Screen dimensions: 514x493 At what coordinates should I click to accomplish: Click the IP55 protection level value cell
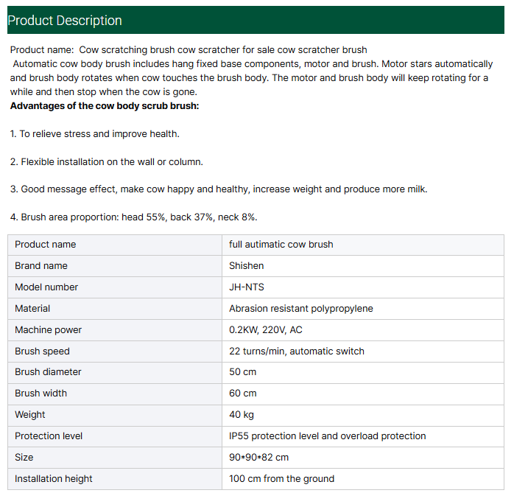328,436
